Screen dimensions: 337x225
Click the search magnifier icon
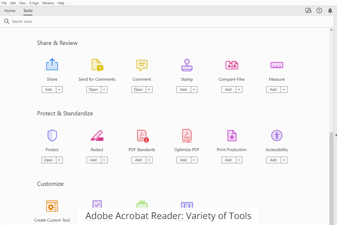pos(7,21)
